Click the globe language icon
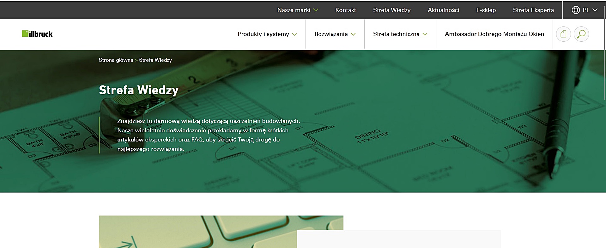Screen dimensions: 606x248 point(576,10)
